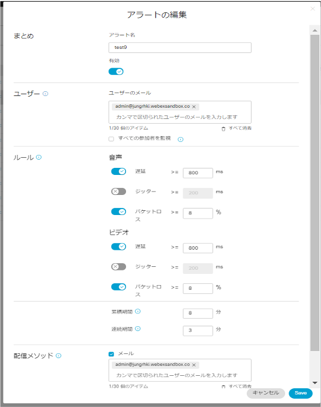Click info icon next to 累積期間
This screenshot has width=321, height=407.
138,311
